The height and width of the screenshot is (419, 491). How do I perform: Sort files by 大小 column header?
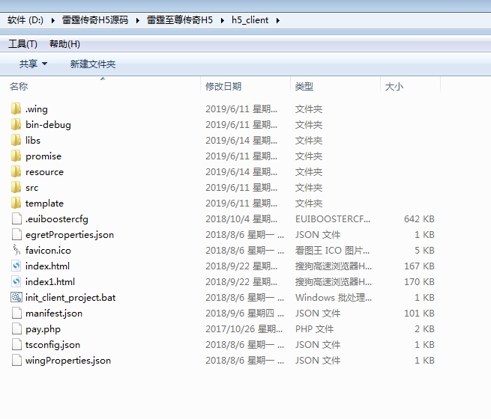coord(394,87)
